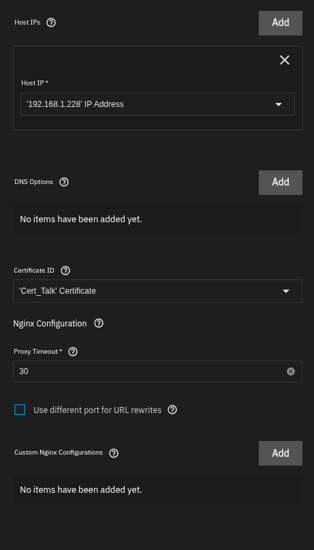Click the 'Use different port for URL rewrites' label text

(97, 410)
